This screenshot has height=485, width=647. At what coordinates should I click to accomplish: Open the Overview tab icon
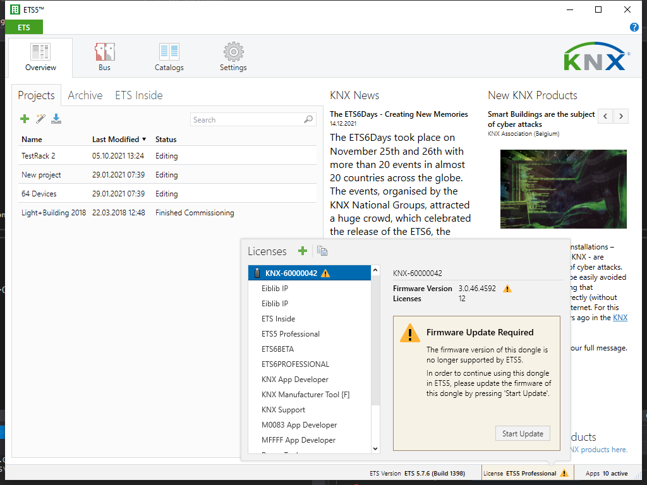(40, 52)
